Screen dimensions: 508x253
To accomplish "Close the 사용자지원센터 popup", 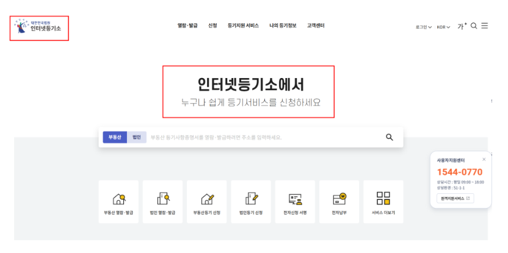I will point(484,159).
